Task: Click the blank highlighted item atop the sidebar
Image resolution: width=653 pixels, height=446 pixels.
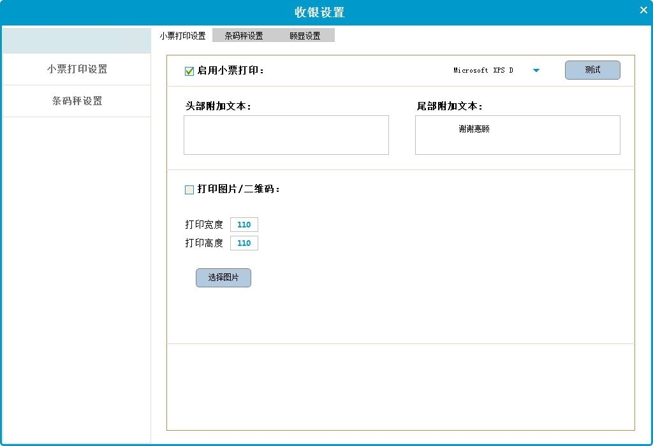Action: (77, 41)
